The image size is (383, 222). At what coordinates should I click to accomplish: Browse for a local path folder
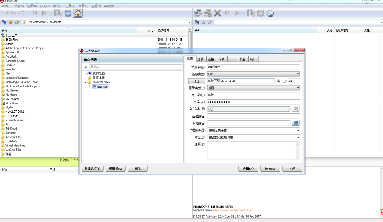pyautogui.click(x=296, y=123)
